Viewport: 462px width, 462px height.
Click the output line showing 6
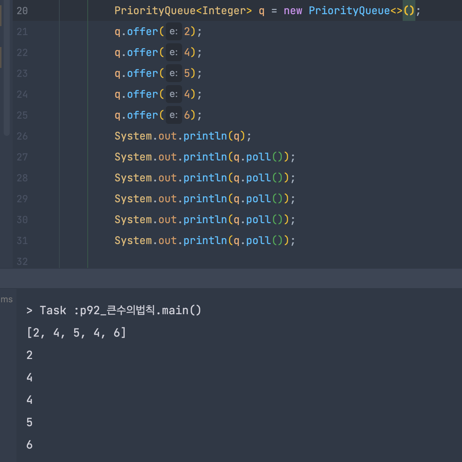pyautogui.click(x=29, y=444)
